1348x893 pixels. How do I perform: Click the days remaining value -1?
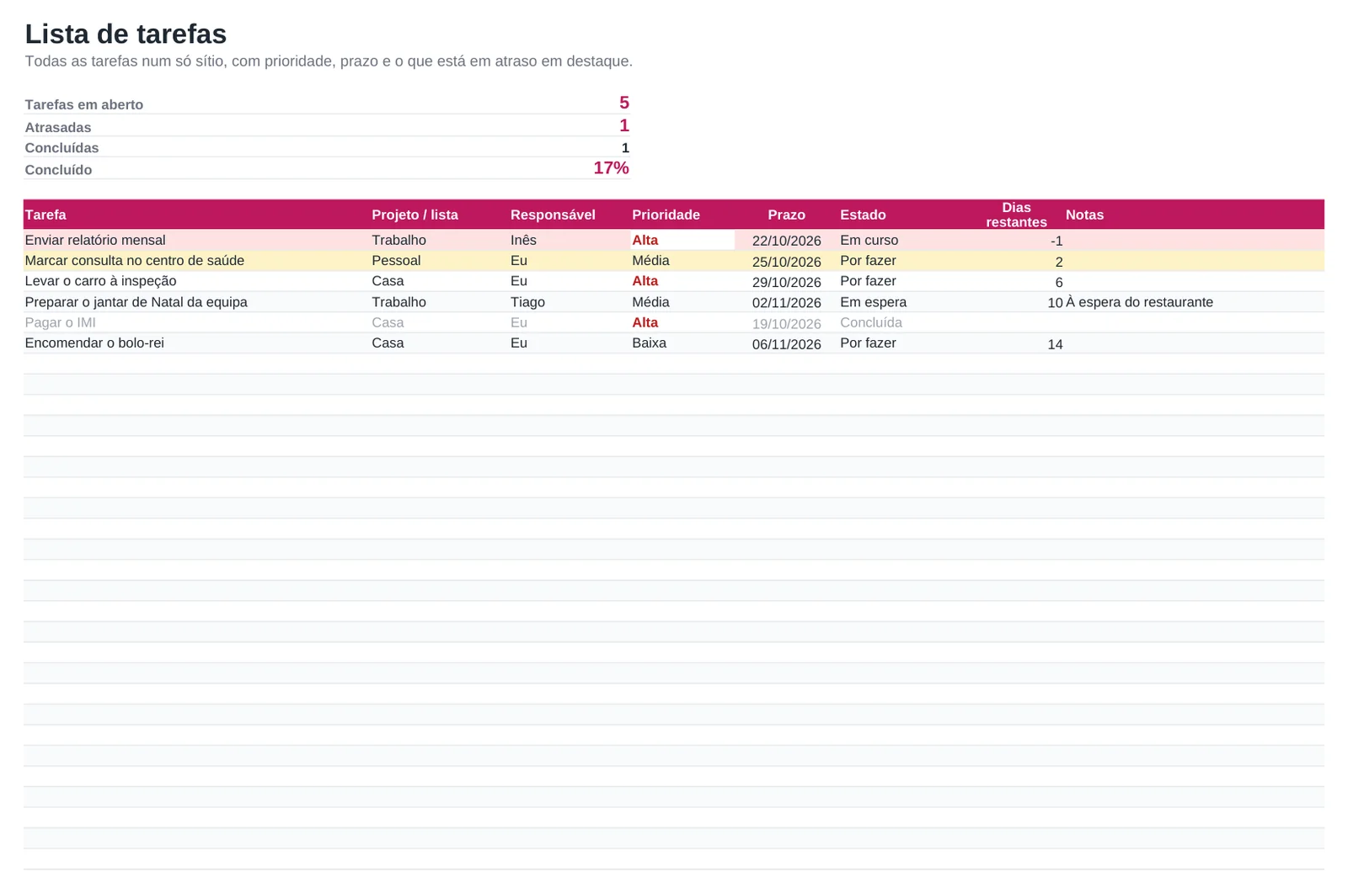[x=1056, y=241]
